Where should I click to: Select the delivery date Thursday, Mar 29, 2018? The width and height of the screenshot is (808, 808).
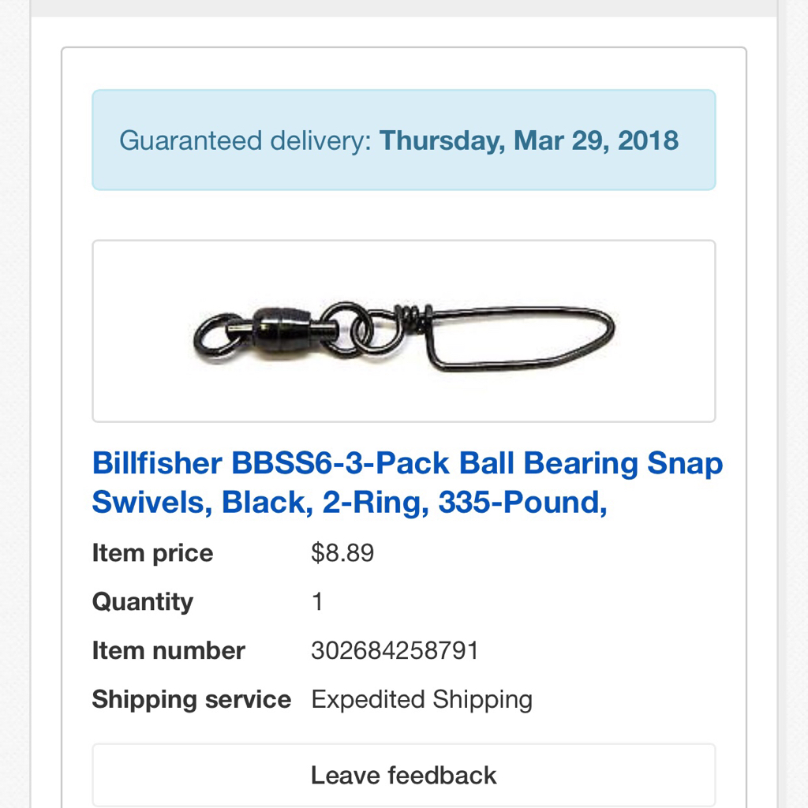(529, 140)
